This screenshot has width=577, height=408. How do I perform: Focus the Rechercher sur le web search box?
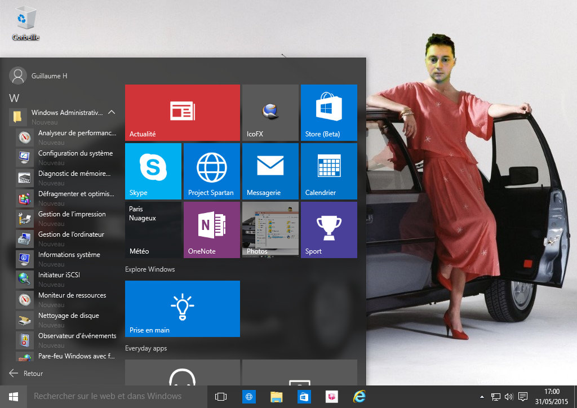click(117, 397)
